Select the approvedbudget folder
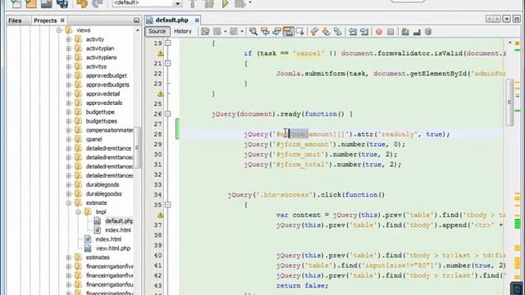 [107, 75]
